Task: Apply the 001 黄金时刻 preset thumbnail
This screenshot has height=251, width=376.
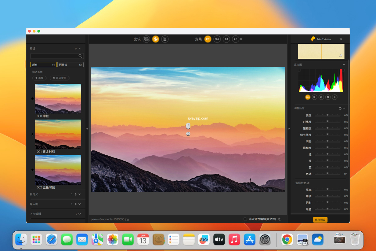Action: [x=58, y=134]
